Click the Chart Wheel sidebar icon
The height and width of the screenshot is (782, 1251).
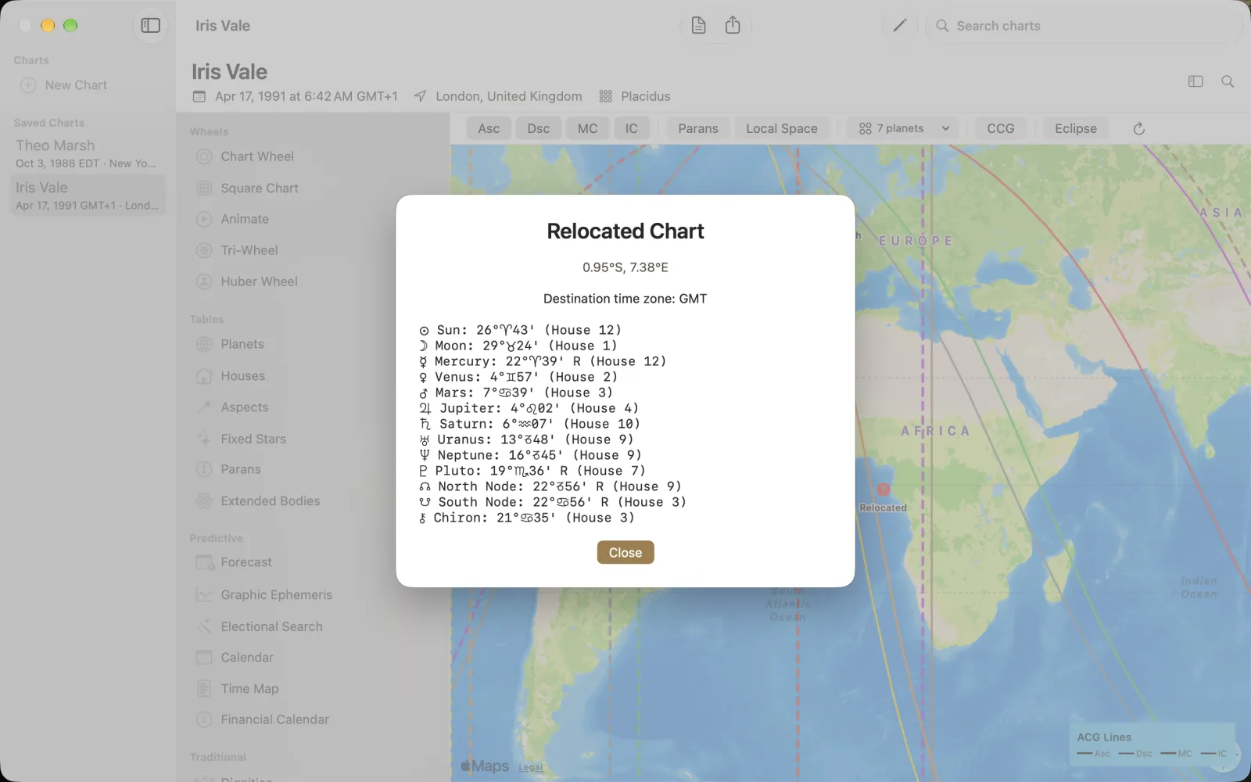(x=204, y=156)
